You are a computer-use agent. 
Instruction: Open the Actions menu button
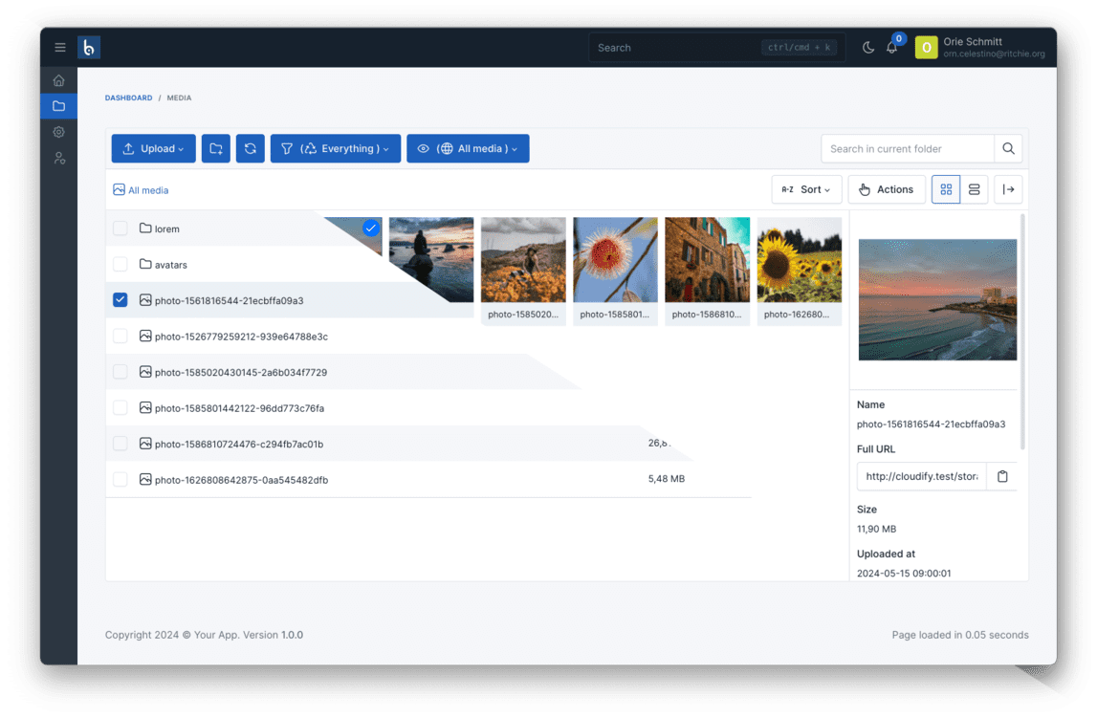[886, 189]
